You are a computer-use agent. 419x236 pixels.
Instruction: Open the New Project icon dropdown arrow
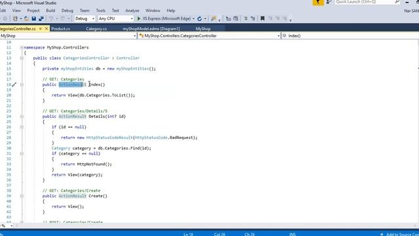click(x=20, y=19)
